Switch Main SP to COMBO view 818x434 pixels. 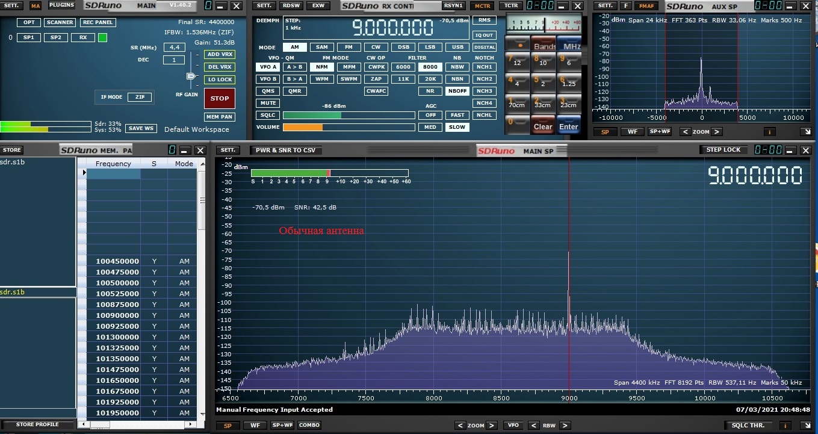[309, 425]
